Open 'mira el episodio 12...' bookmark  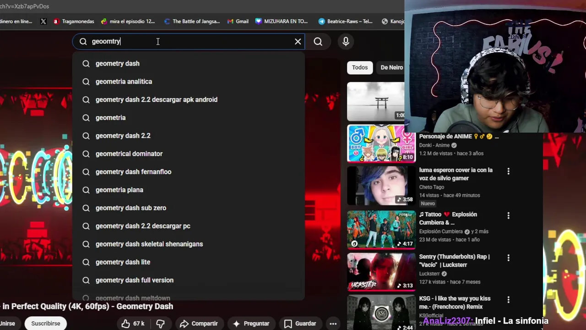click(128, 21)
